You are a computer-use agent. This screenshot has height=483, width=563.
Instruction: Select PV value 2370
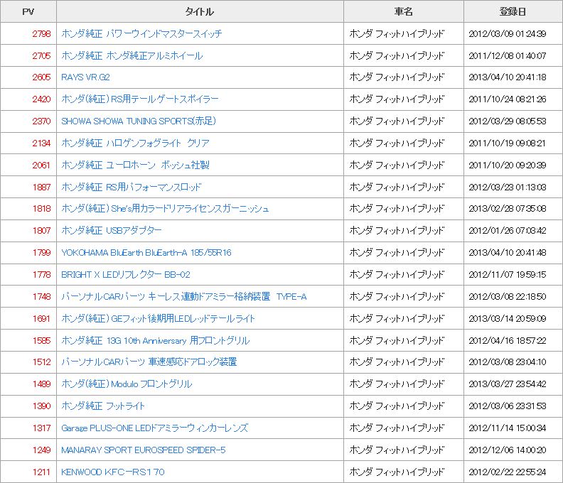tap(41, 121)
